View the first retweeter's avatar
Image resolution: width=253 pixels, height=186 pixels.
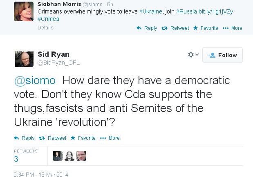58,156
